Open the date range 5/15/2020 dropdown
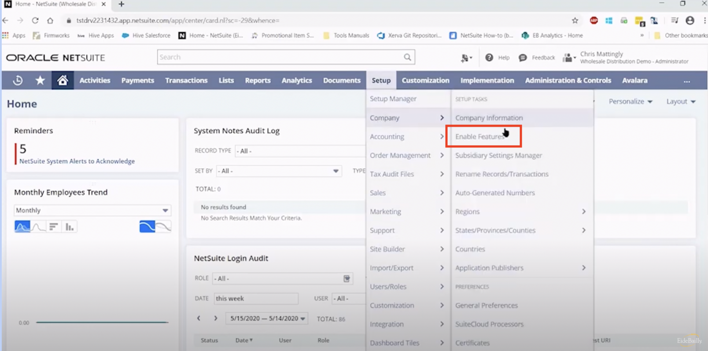The width and height of the screenshot is (708, 351). [x=266, y=318]
